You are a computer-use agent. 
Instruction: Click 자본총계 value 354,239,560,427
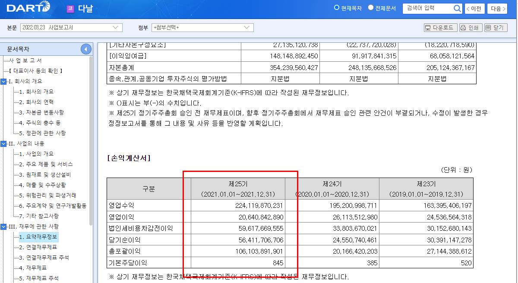[294, 67]
